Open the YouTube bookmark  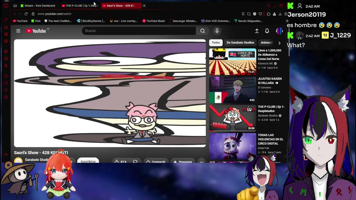click(x=20, y=21)
